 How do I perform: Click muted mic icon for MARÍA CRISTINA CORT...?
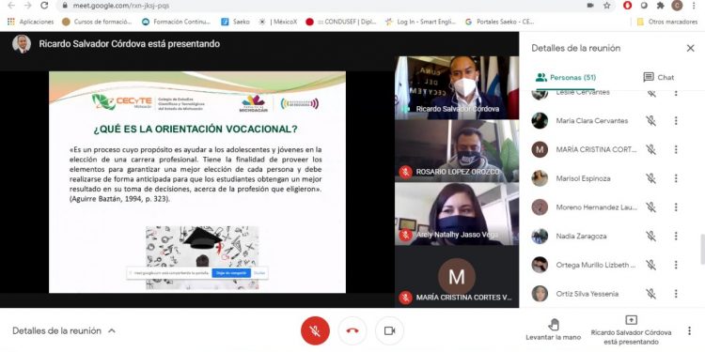(650, 149)
